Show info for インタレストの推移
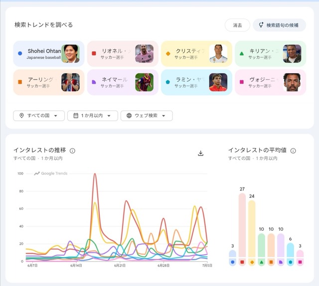Viewport: 319px width, 286px height. [72, 151]
